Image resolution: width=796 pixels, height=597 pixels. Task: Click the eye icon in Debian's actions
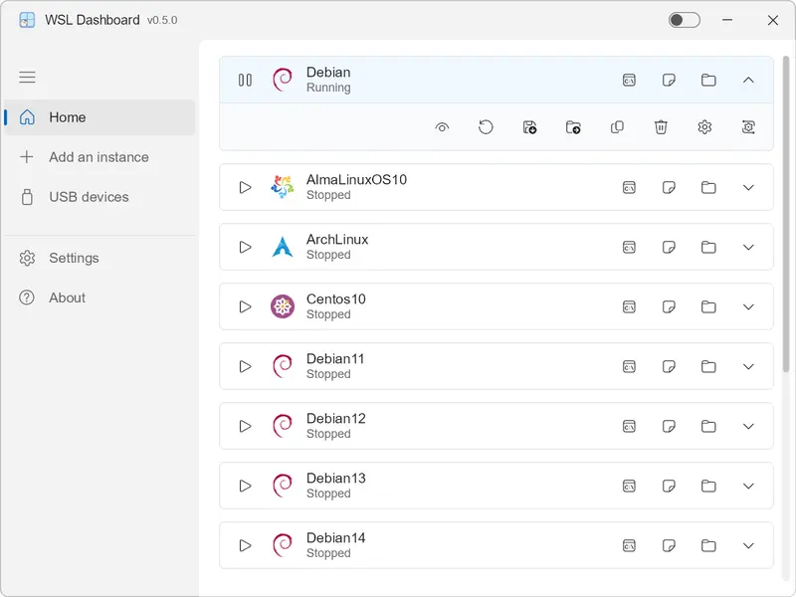pyautogui.click(x=442, y=127)
